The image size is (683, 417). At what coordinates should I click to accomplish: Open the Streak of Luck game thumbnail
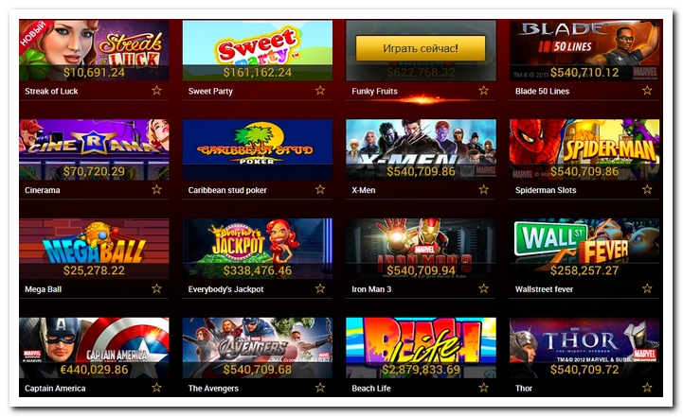94,50
